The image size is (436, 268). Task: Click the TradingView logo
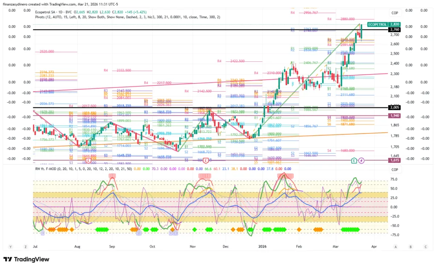pyautogui.click(x=26, y=259)
